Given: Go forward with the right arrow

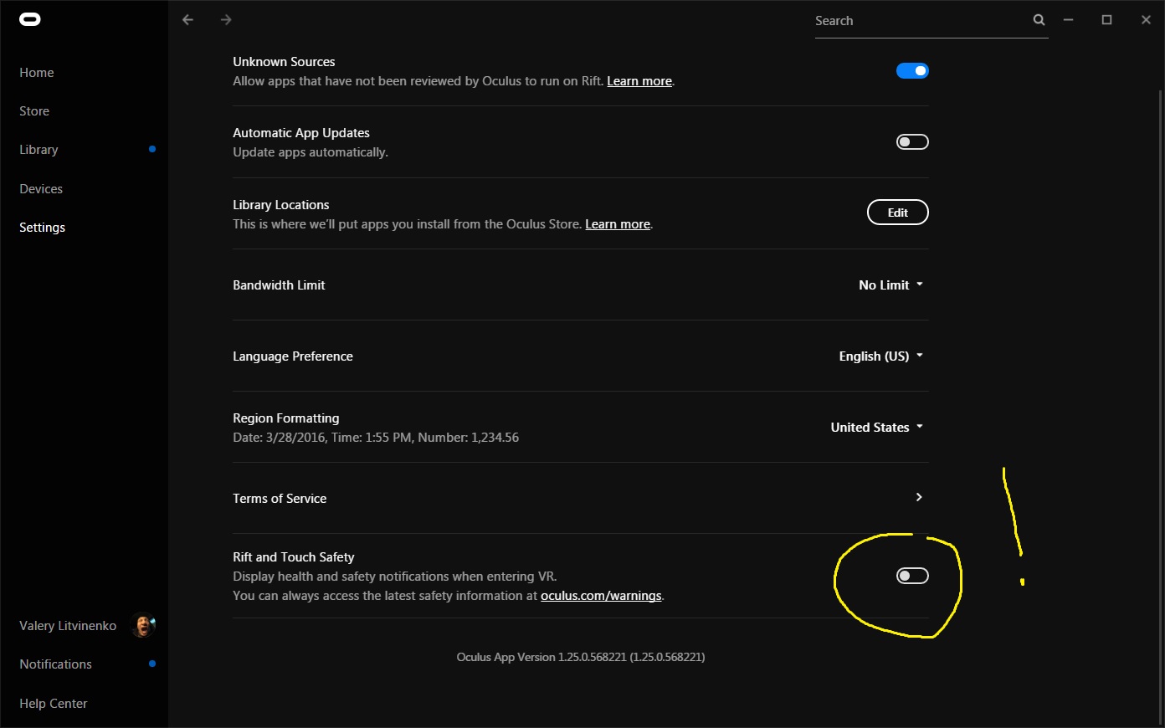Looking at the screenshot, I should pyautogui.click(x=226, y=19).
